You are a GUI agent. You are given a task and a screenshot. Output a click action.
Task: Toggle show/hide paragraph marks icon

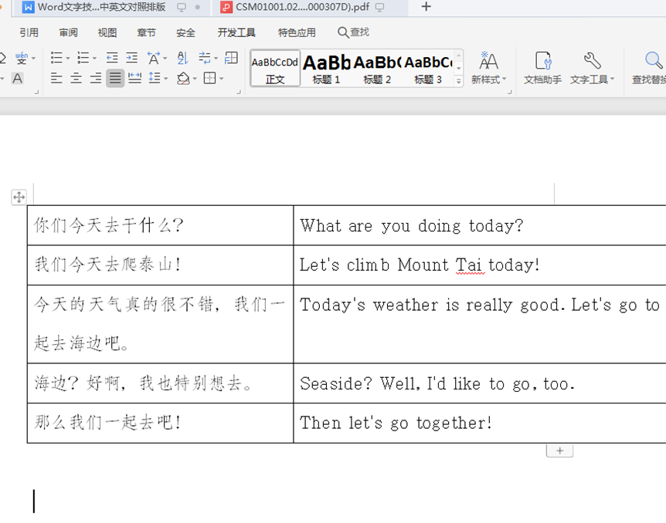pos(205,58)
